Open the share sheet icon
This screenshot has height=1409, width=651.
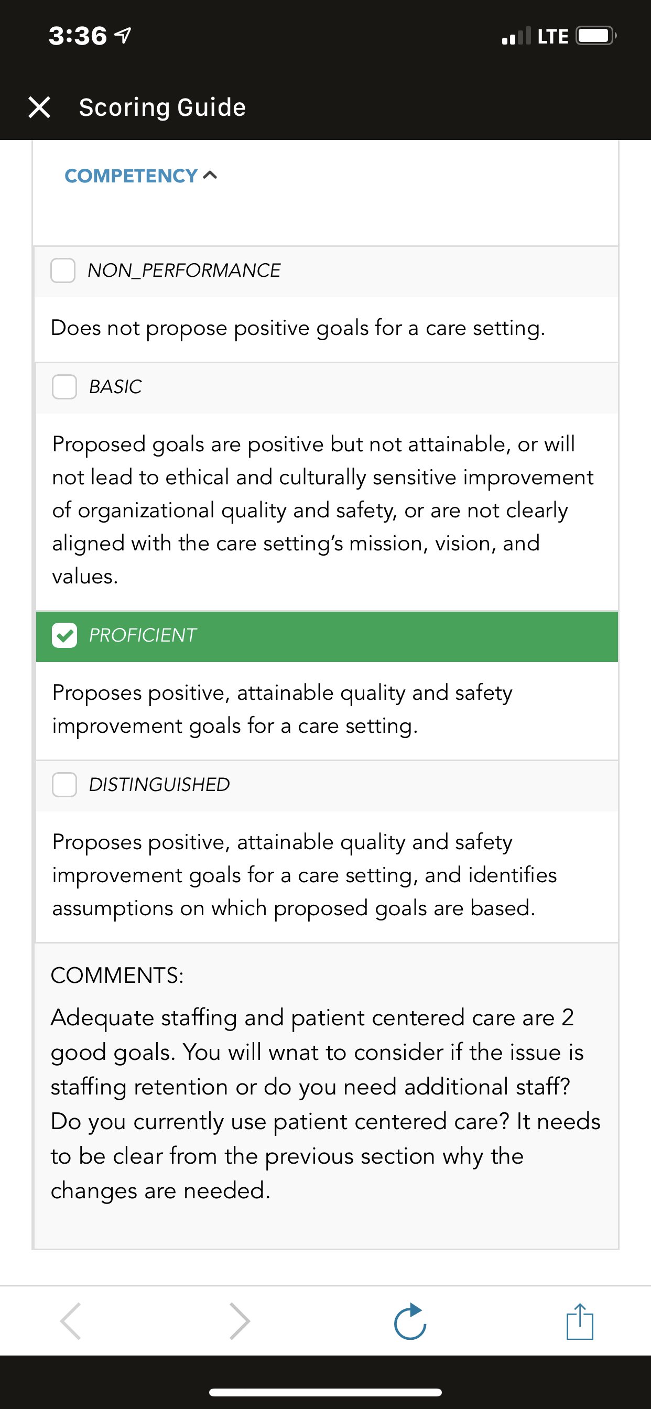pos(580,1321)
